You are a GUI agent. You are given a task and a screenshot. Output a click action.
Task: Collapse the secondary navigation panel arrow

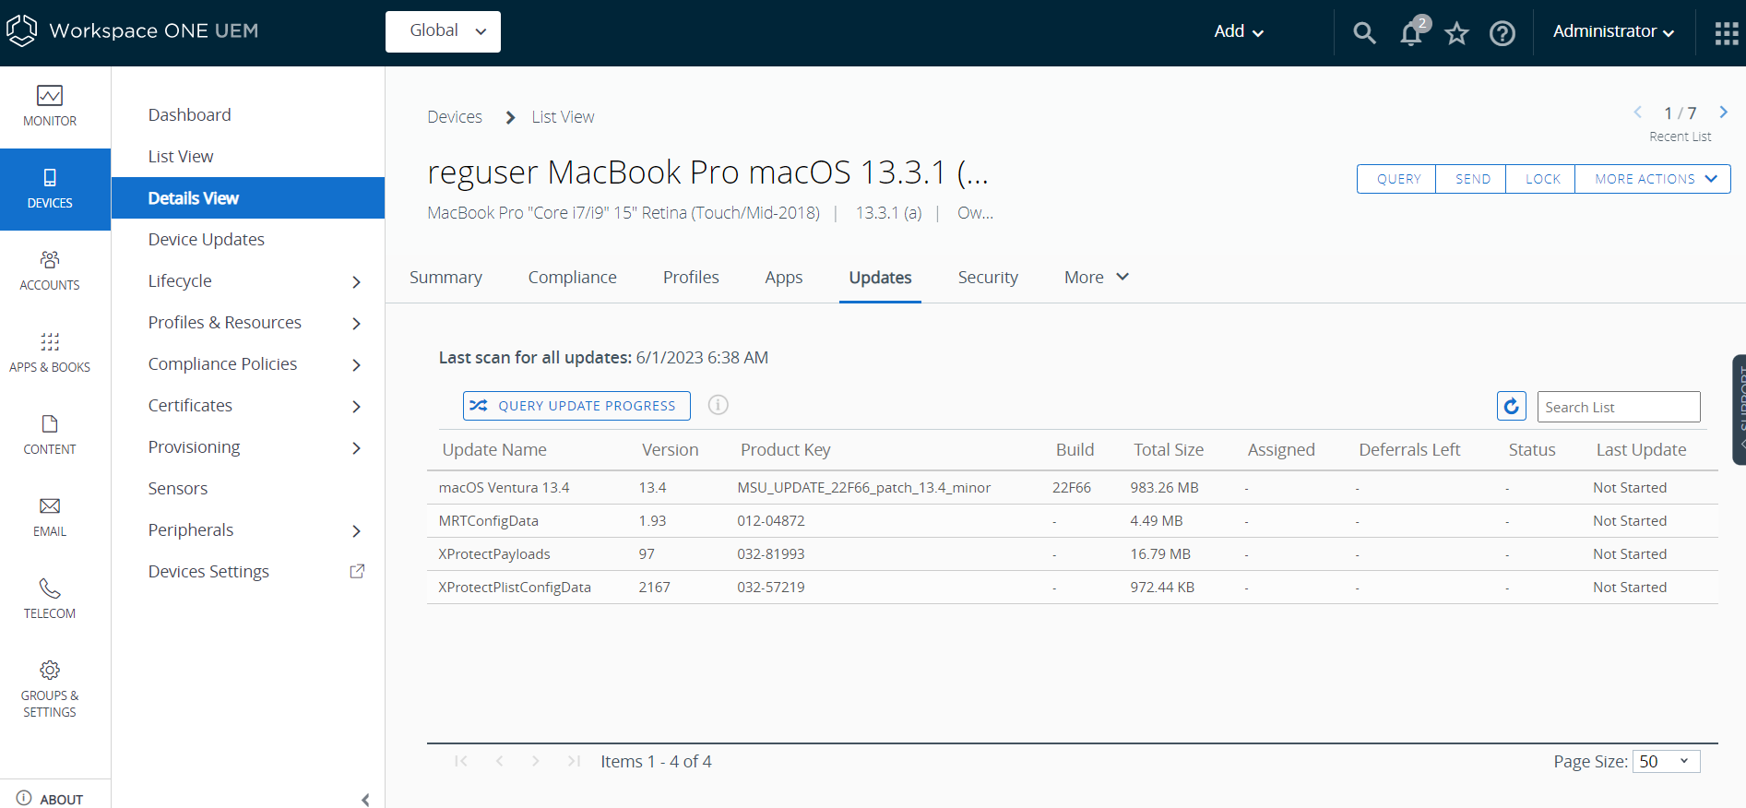pos(365,800)
